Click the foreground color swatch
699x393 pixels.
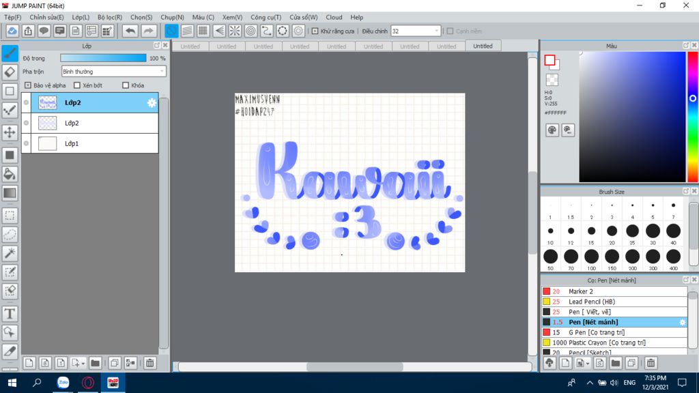point(550,60)
